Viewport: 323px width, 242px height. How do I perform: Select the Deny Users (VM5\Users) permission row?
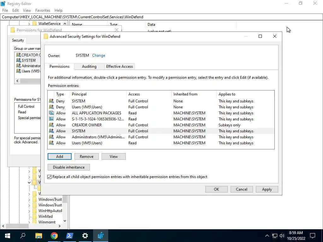(x=161, y=107)
